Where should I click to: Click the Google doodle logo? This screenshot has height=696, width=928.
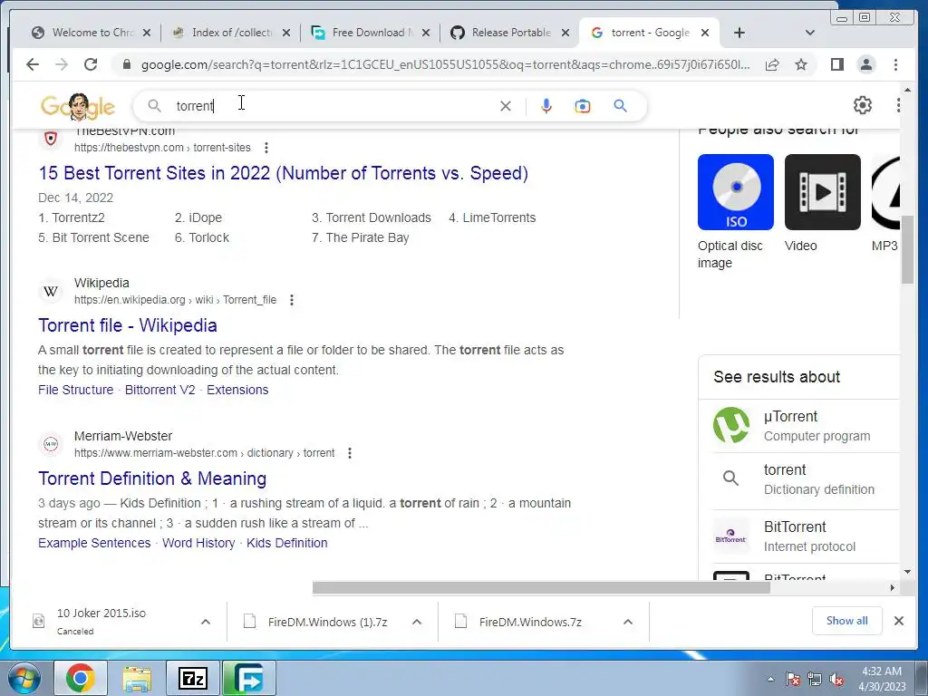pyautogui.click(x=78, y=107)
